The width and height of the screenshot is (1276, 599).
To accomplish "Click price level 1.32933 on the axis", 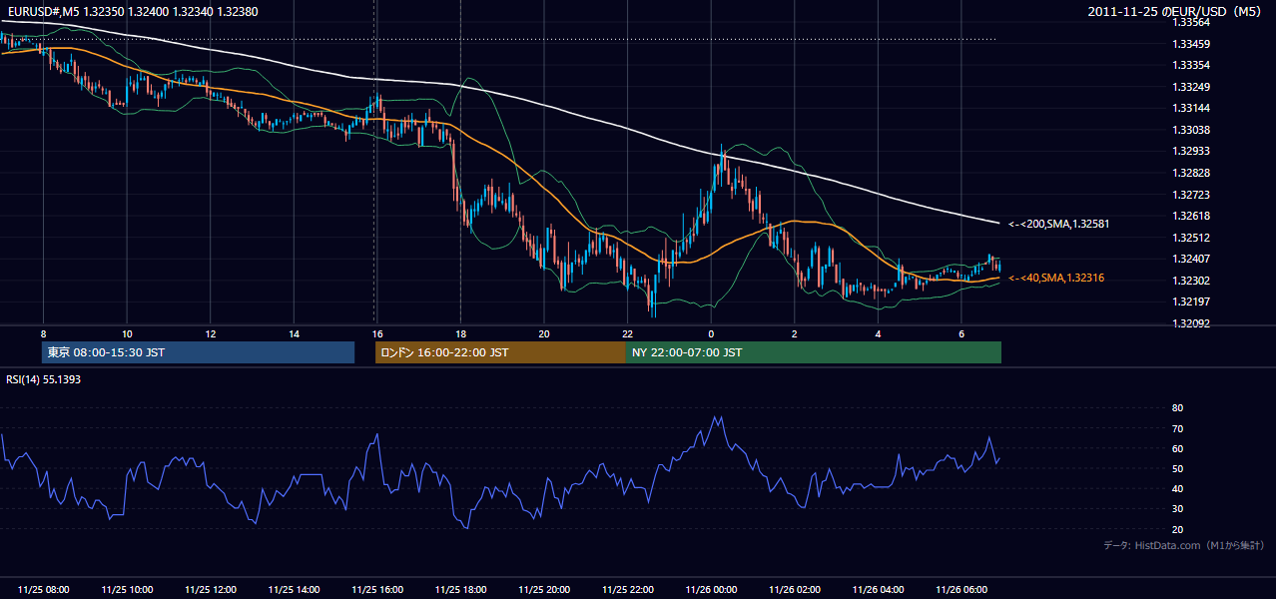I will click(1192, 151).
